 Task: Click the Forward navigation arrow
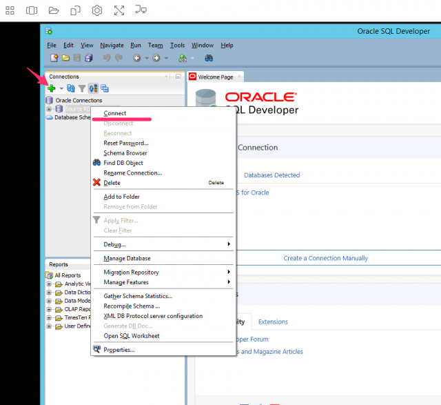pyautogui.click(x=156, y=58)
